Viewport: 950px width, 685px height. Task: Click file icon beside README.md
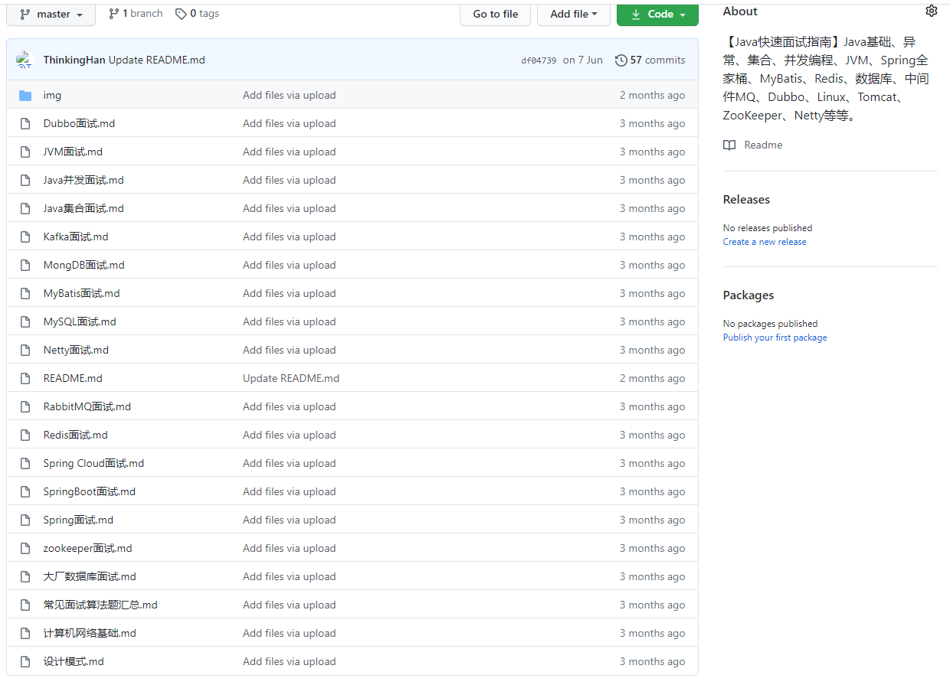(x=25, y=378)
